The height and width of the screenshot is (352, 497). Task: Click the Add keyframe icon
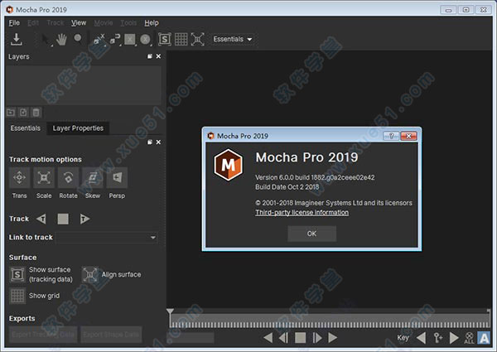tap(437, 338)
